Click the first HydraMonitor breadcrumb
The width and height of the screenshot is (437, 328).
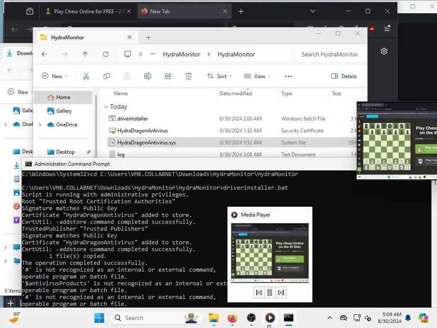point(181,54)
